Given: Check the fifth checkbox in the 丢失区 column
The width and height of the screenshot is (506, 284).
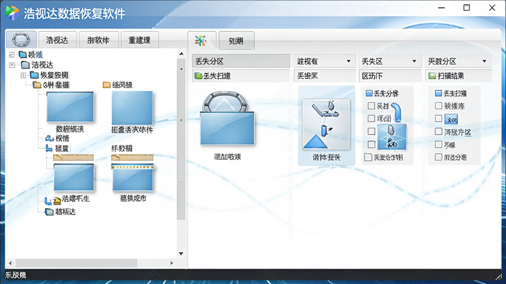Looking at the screenshot, I should [x=372, y=144].
